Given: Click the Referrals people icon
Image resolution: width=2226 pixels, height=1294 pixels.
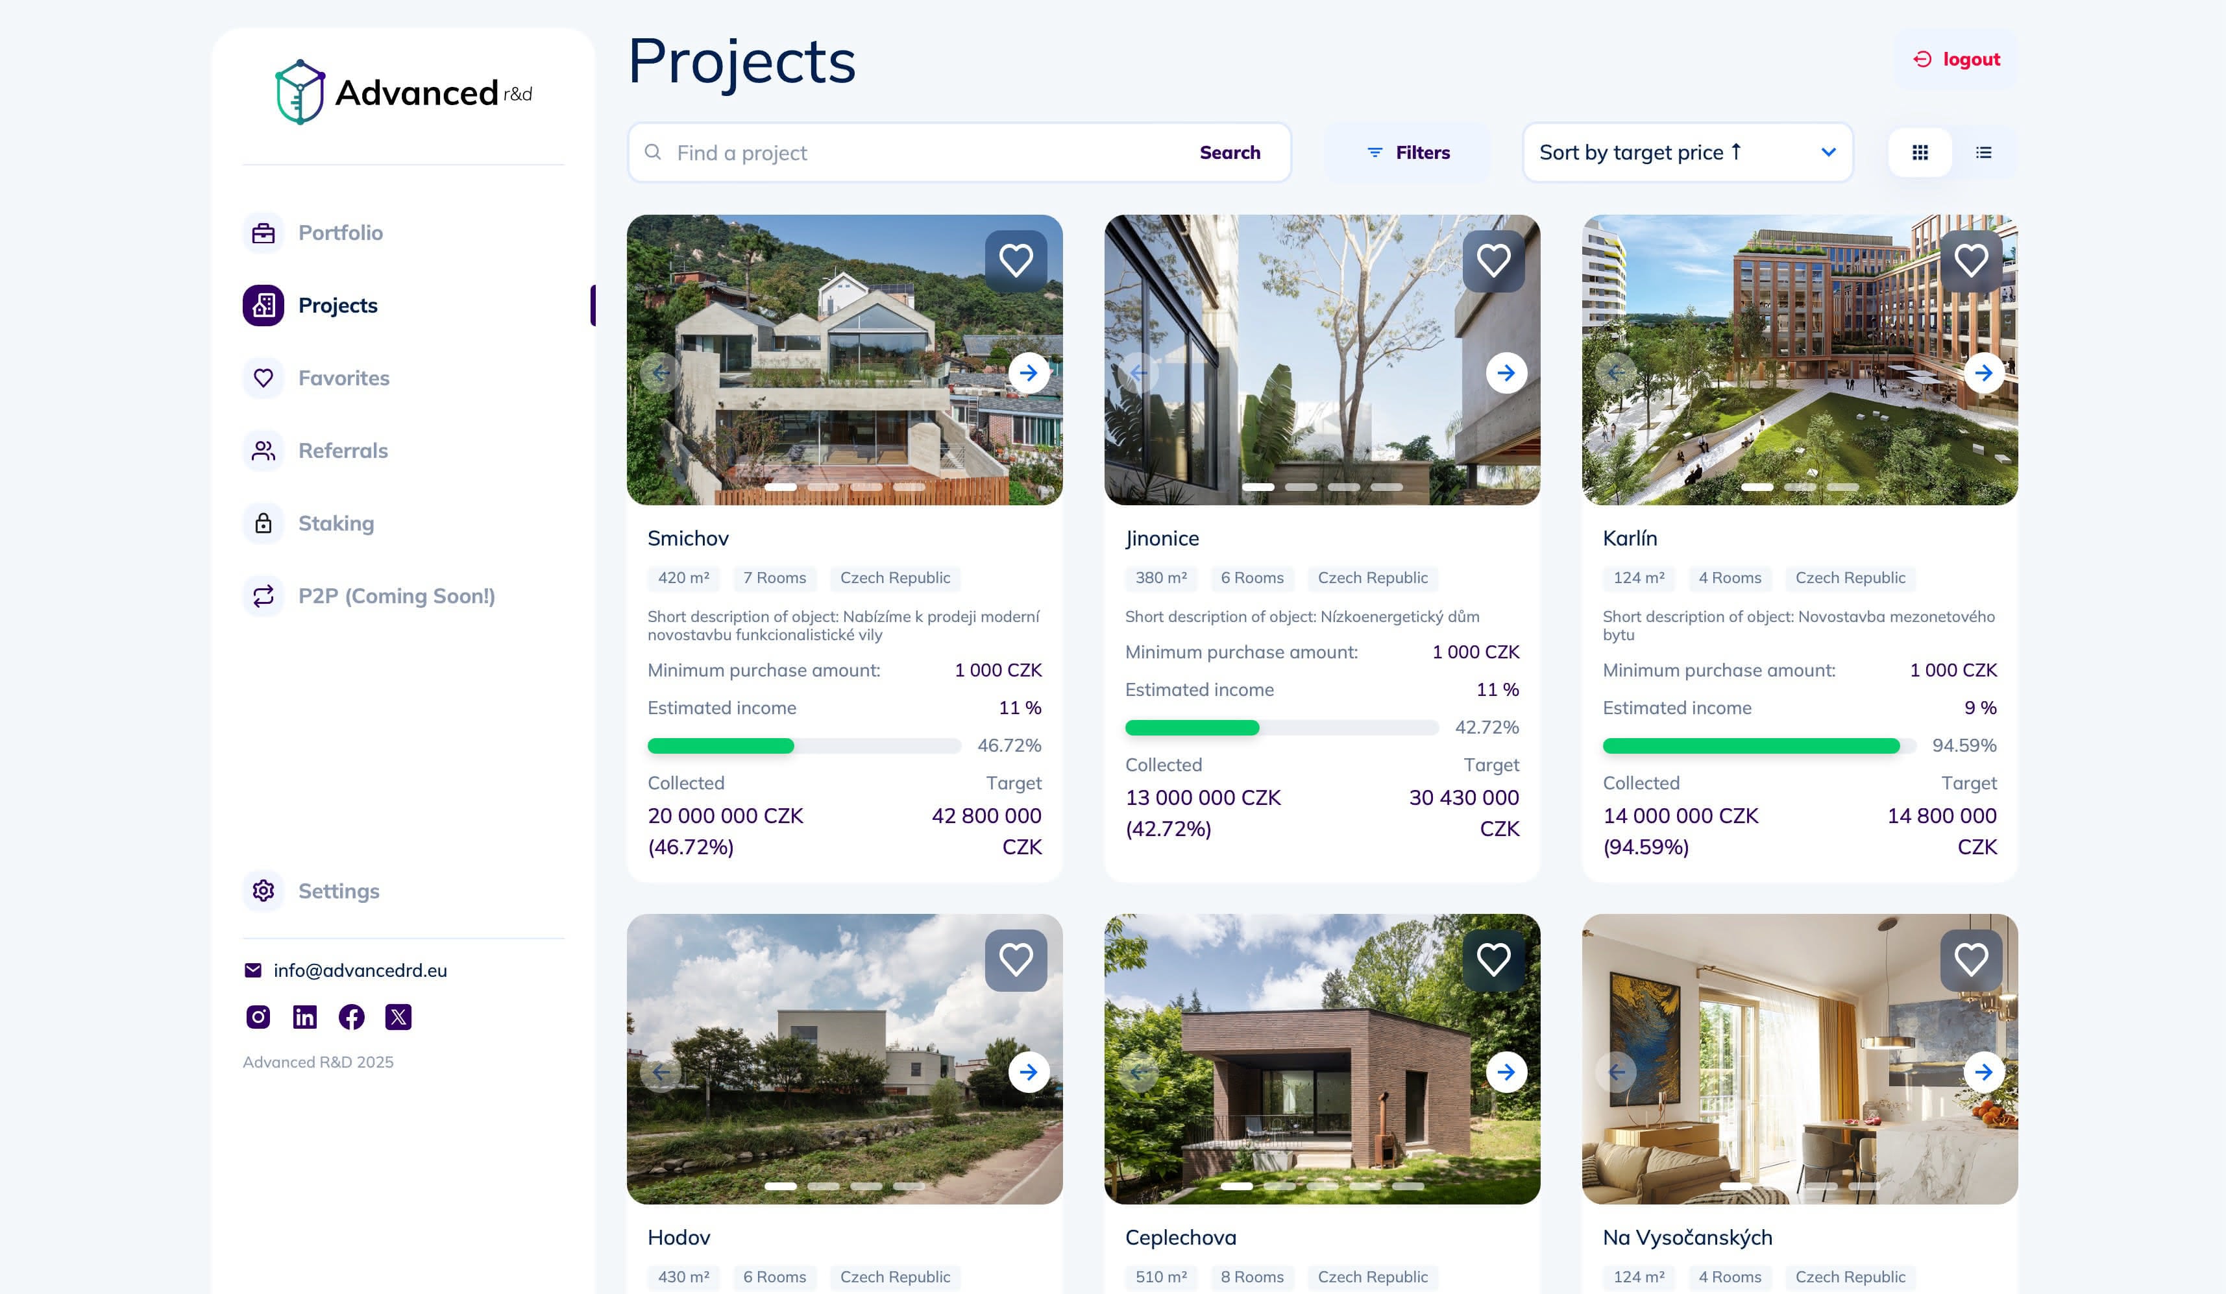Looking at the screenshot, I should 263,451.
